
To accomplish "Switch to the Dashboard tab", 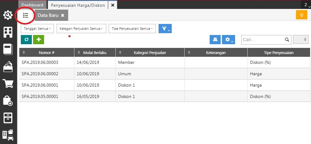I will click(32, 5).
